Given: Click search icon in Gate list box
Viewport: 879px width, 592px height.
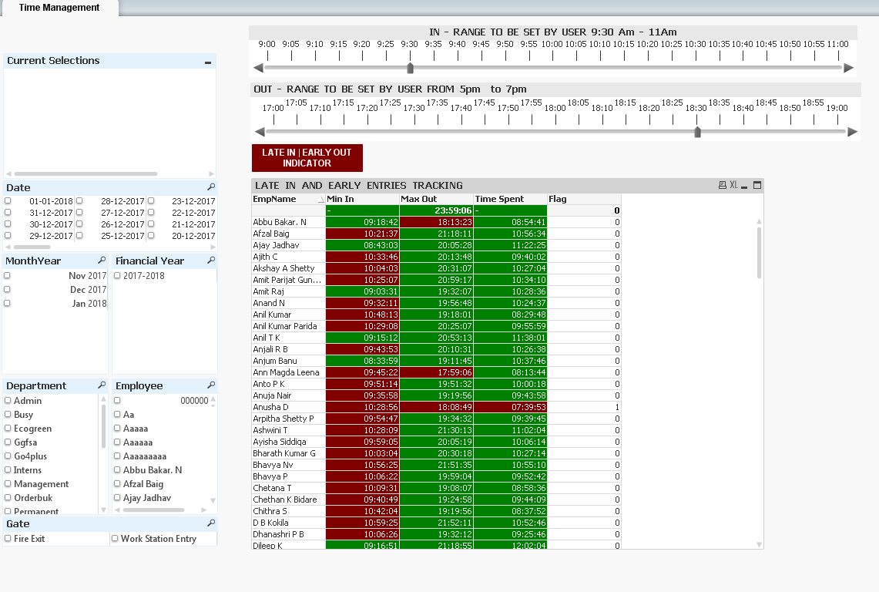Looking at the screenshot, I should point(211,523).
